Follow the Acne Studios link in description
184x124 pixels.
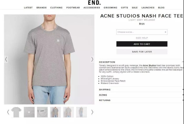149,65
